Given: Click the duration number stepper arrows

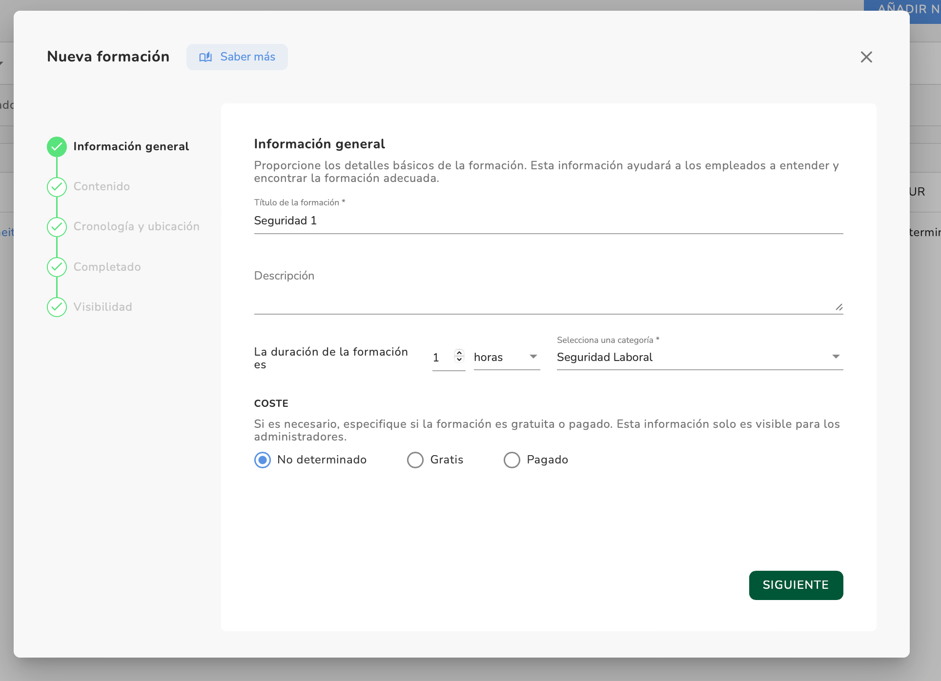Looking at the screenshot, I should tap(459, 356).
